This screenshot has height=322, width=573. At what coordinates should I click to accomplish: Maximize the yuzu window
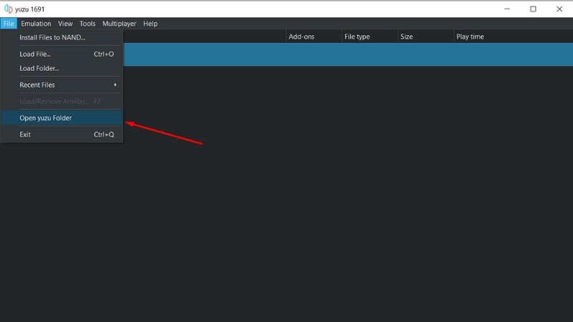533,9
